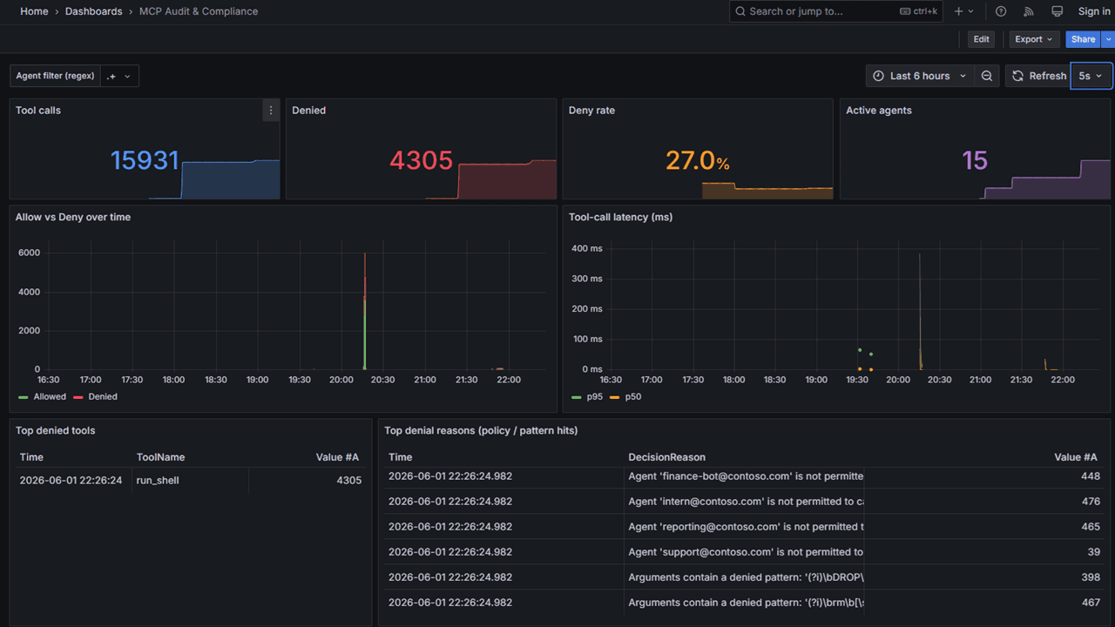Image resolution: width=1115 pixels, height=627 pixels.
Task: Click the support@contoso.com reason row
Action: (745, 552)
